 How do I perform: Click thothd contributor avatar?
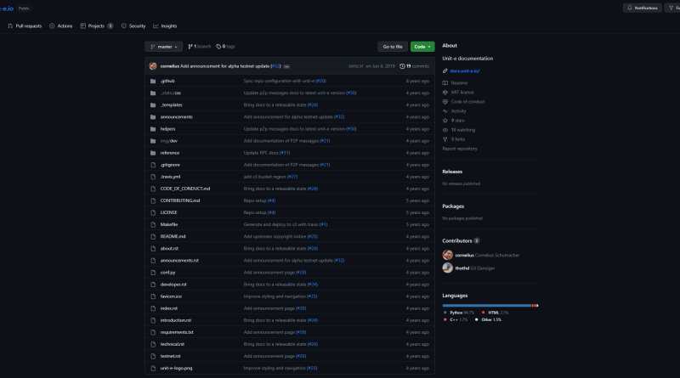(448, 268)
